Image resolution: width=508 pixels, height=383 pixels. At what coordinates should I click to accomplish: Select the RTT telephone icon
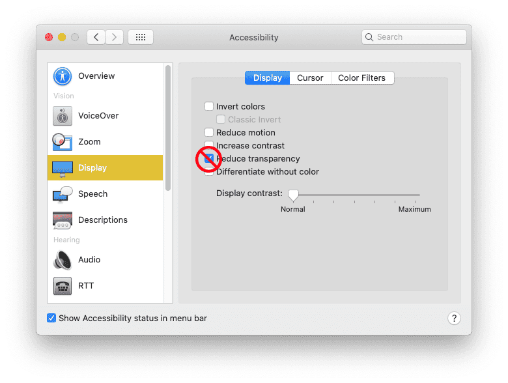63,286
